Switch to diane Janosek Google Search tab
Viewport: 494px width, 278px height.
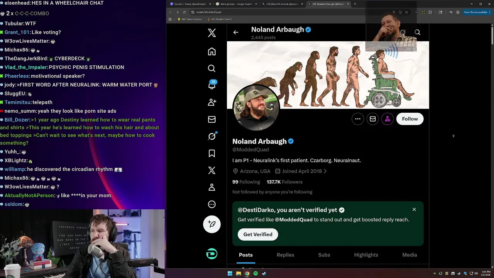pos(236,4)
